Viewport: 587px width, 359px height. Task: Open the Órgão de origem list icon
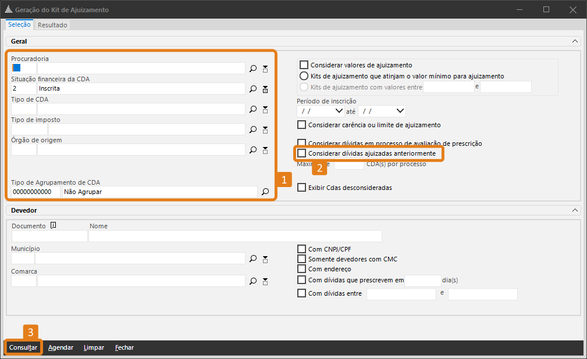pyautogui.click(x=265, y=150)
